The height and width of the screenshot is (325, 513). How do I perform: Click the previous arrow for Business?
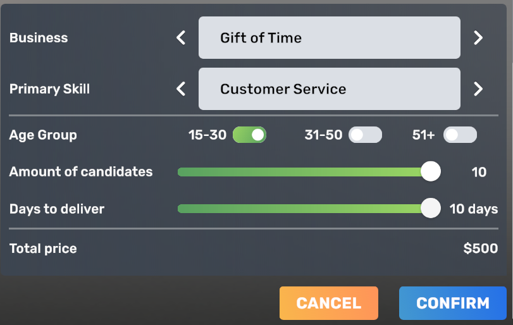181,38
